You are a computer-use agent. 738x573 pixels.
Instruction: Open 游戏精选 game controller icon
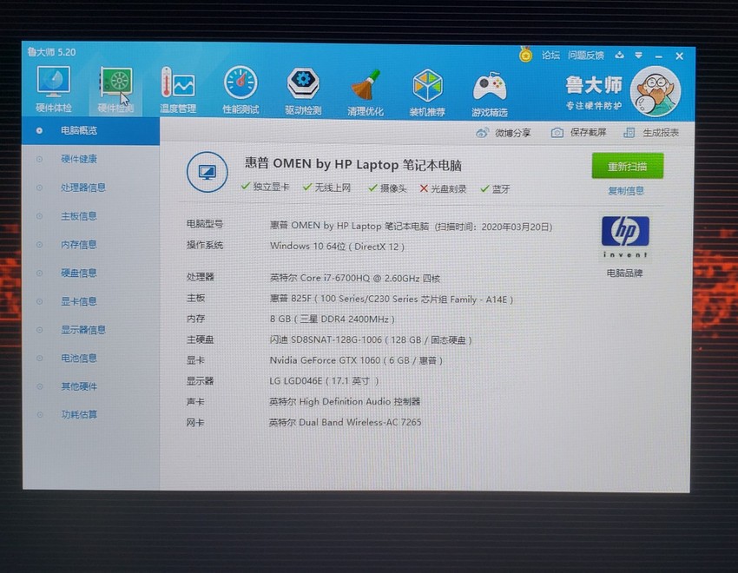coord(490,93)
